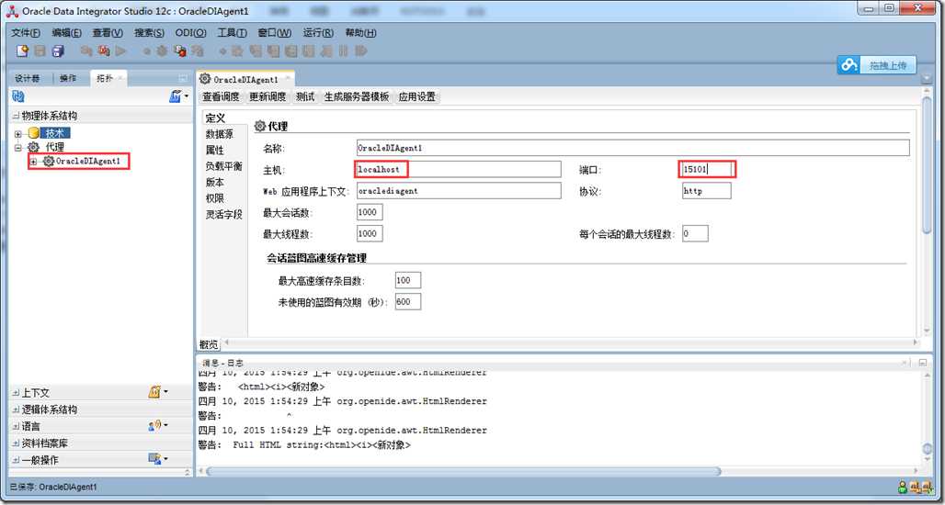The image size is (945, 505).
Task: Click the 生成服务器模板 button
Action: click(357, 97)
